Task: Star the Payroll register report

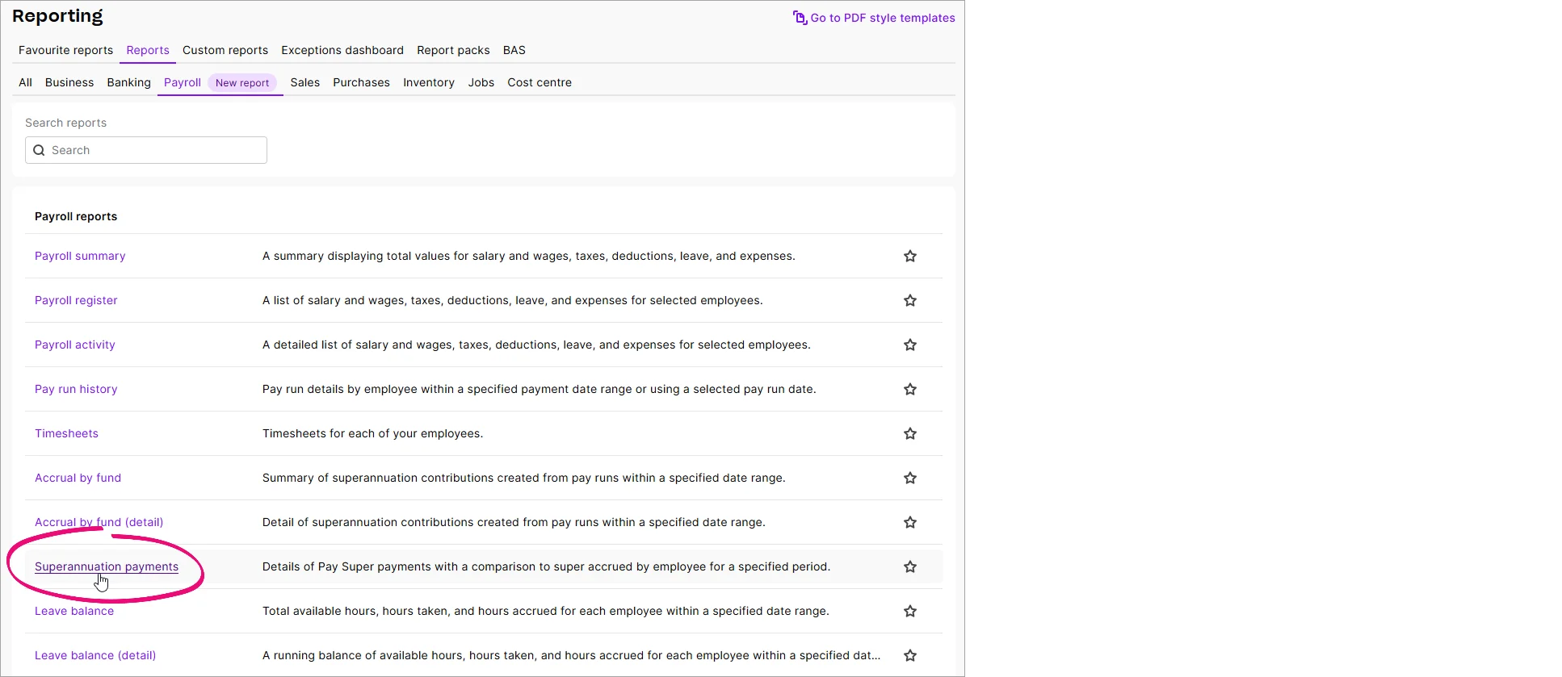Action: tap(910, 300)
